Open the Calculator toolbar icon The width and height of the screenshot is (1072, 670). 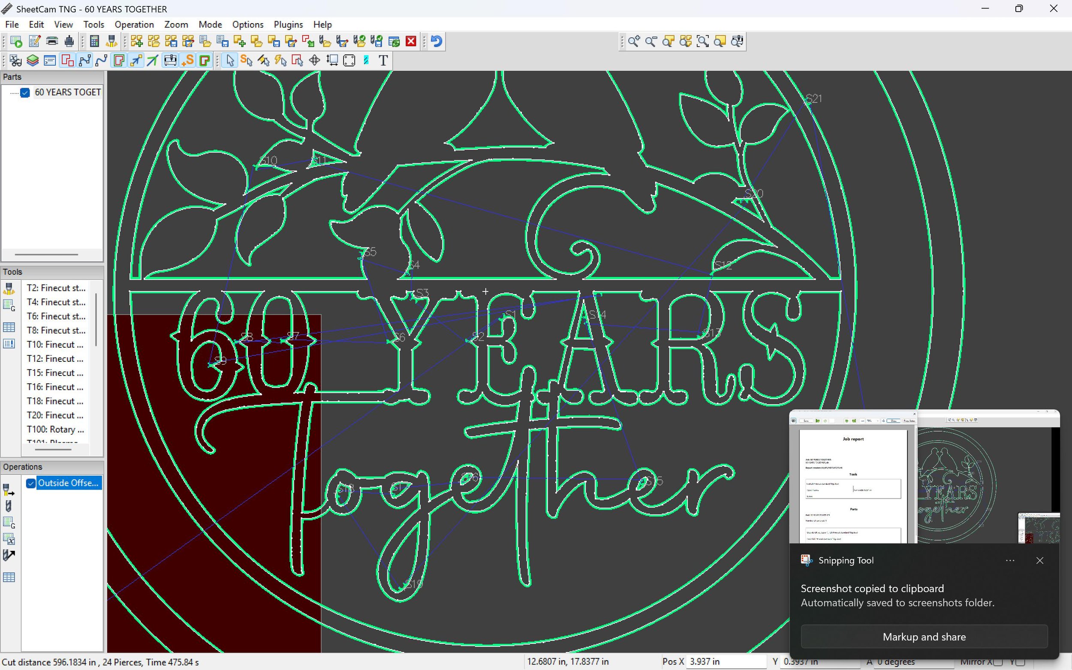click(x=94, y=42)
